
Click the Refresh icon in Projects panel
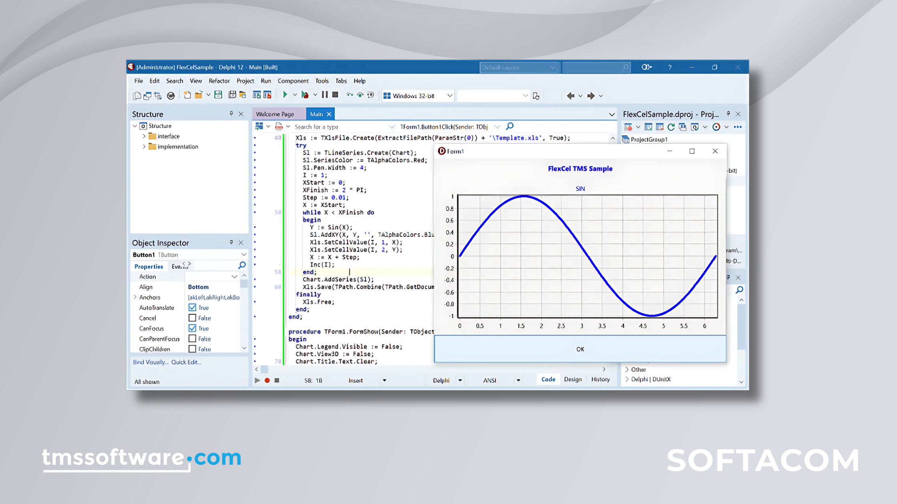[671, 127]
